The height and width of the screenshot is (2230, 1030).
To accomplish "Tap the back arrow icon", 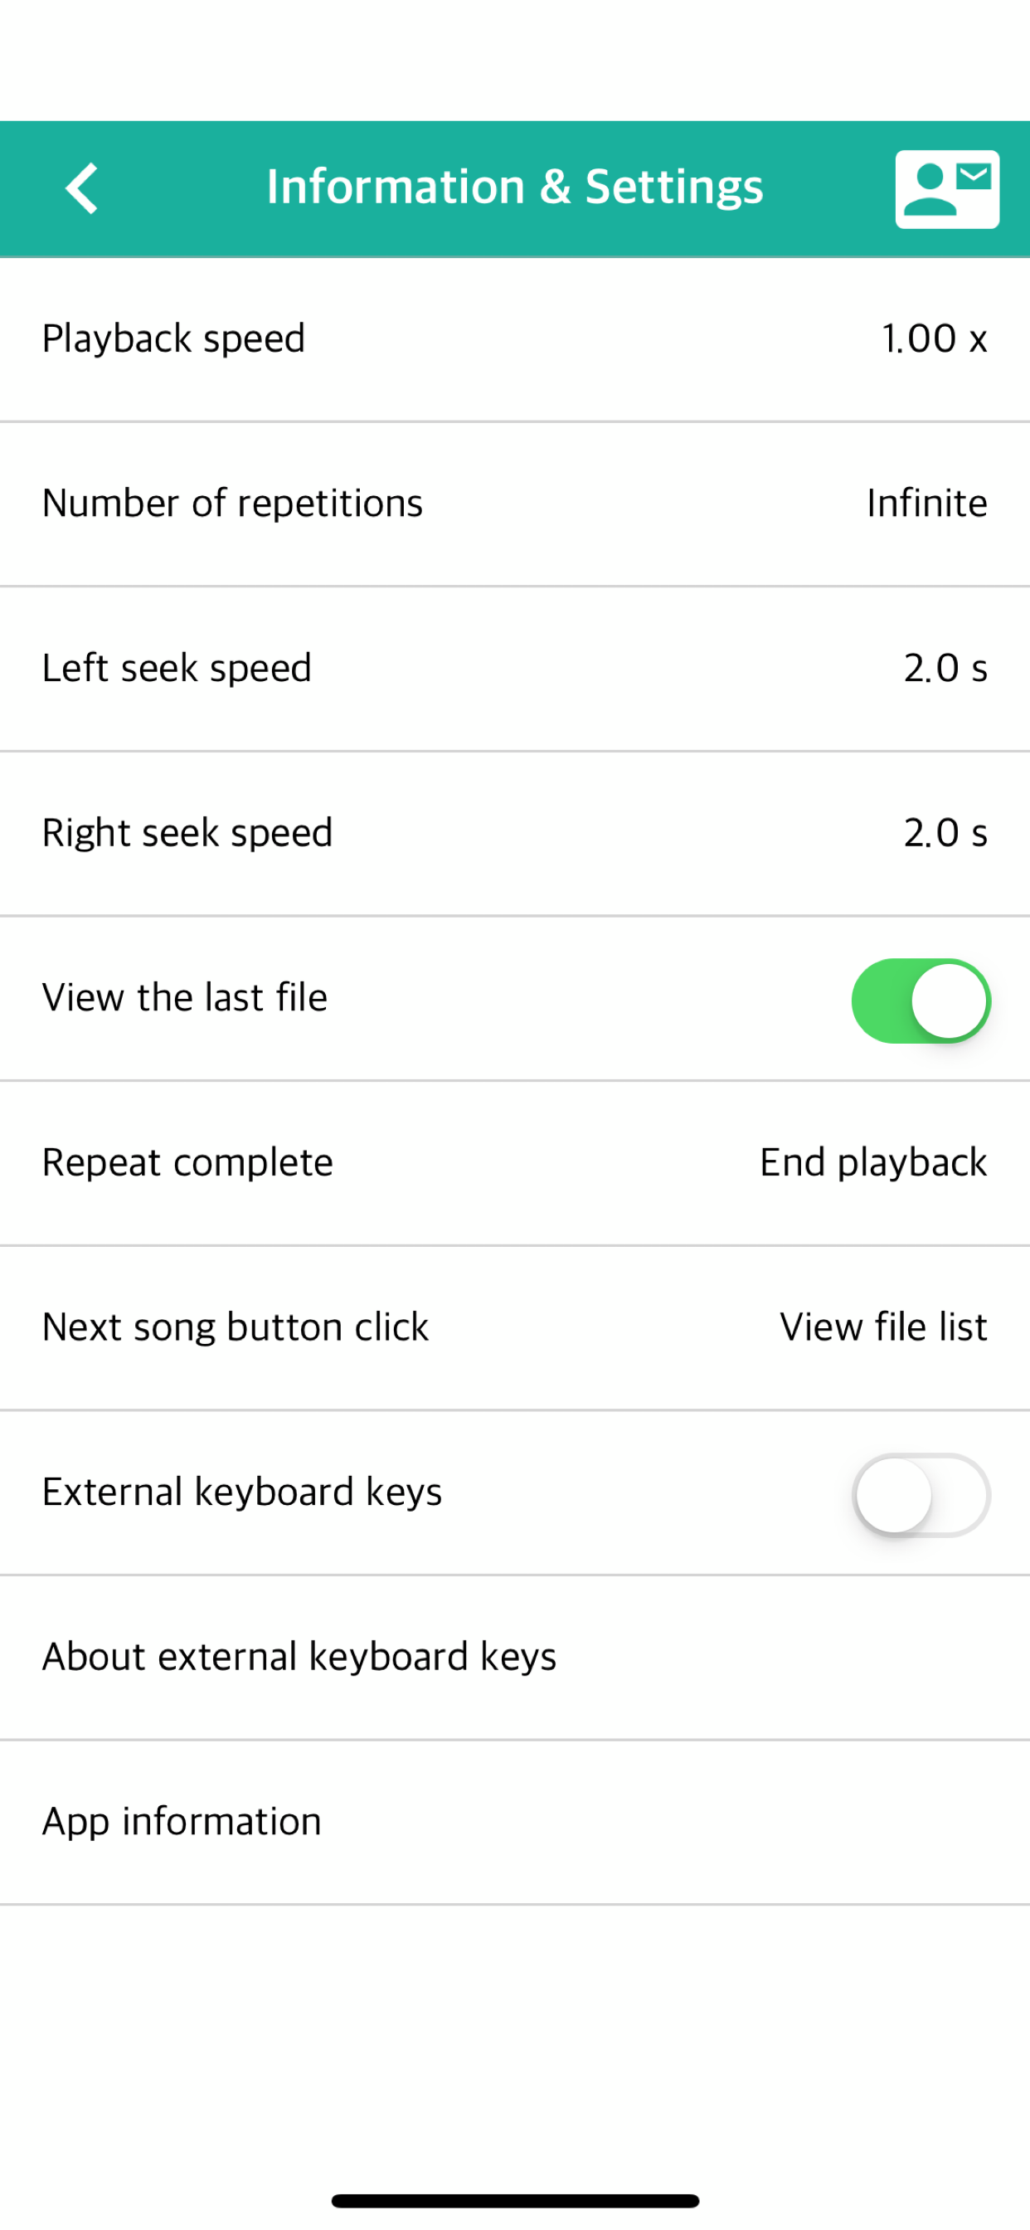I will (x=81, y=187).
